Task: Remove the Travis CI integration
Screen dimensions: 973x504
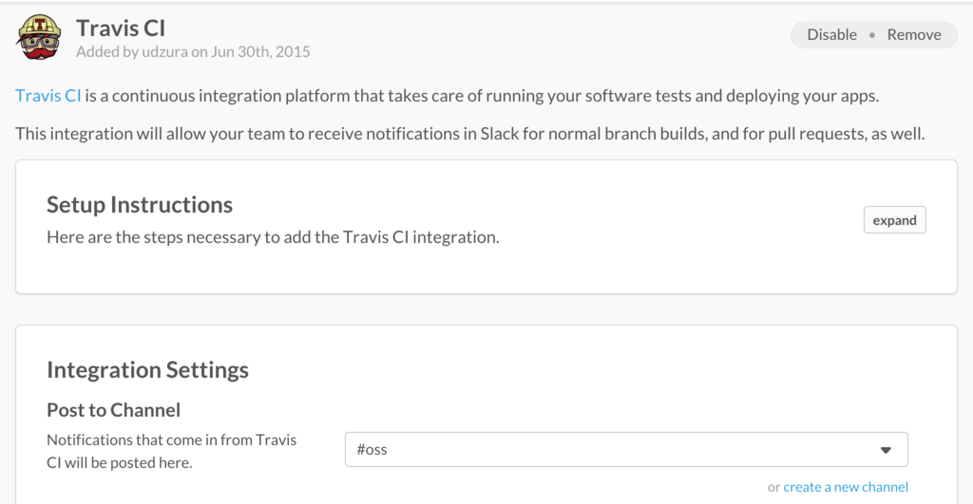Action: [913, 35]
